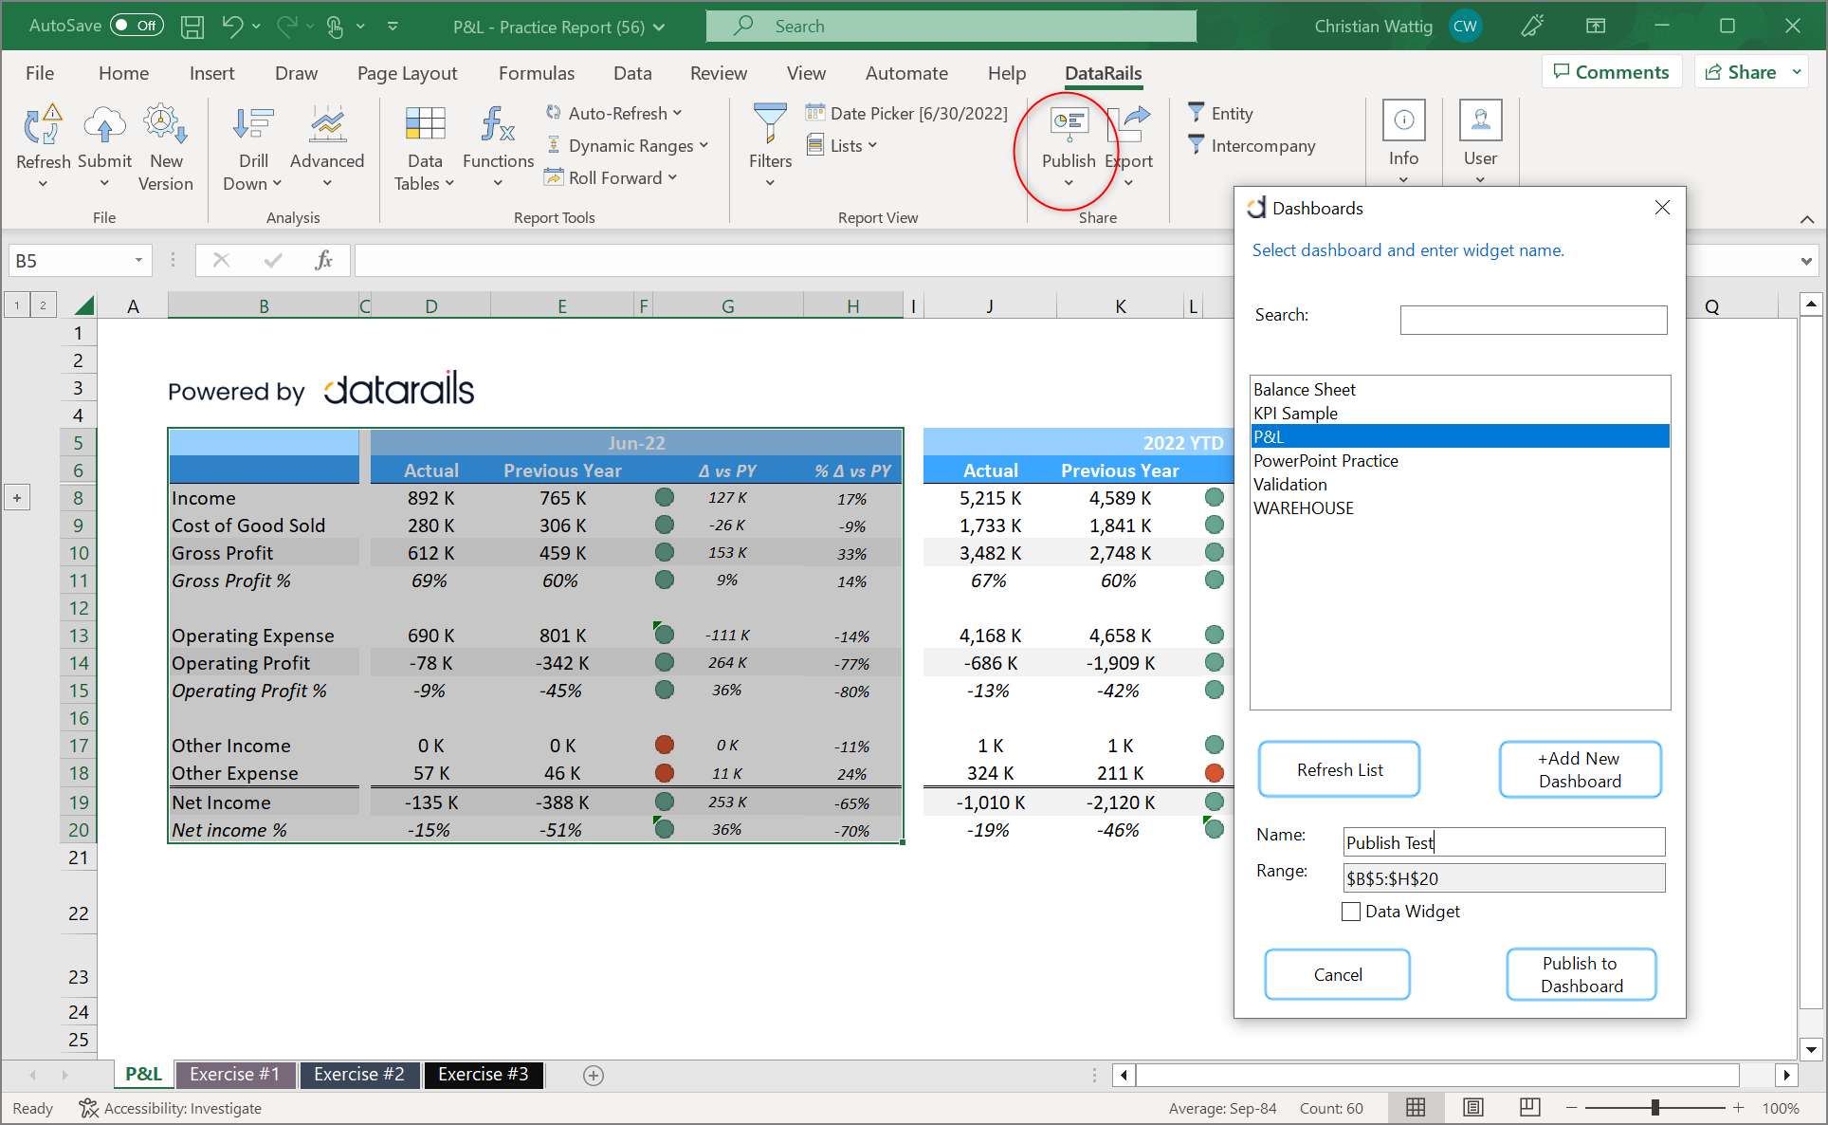This screenshot has width=1828, height=1125.
Task: Open the User menu icon
Action: [1480, 120]
